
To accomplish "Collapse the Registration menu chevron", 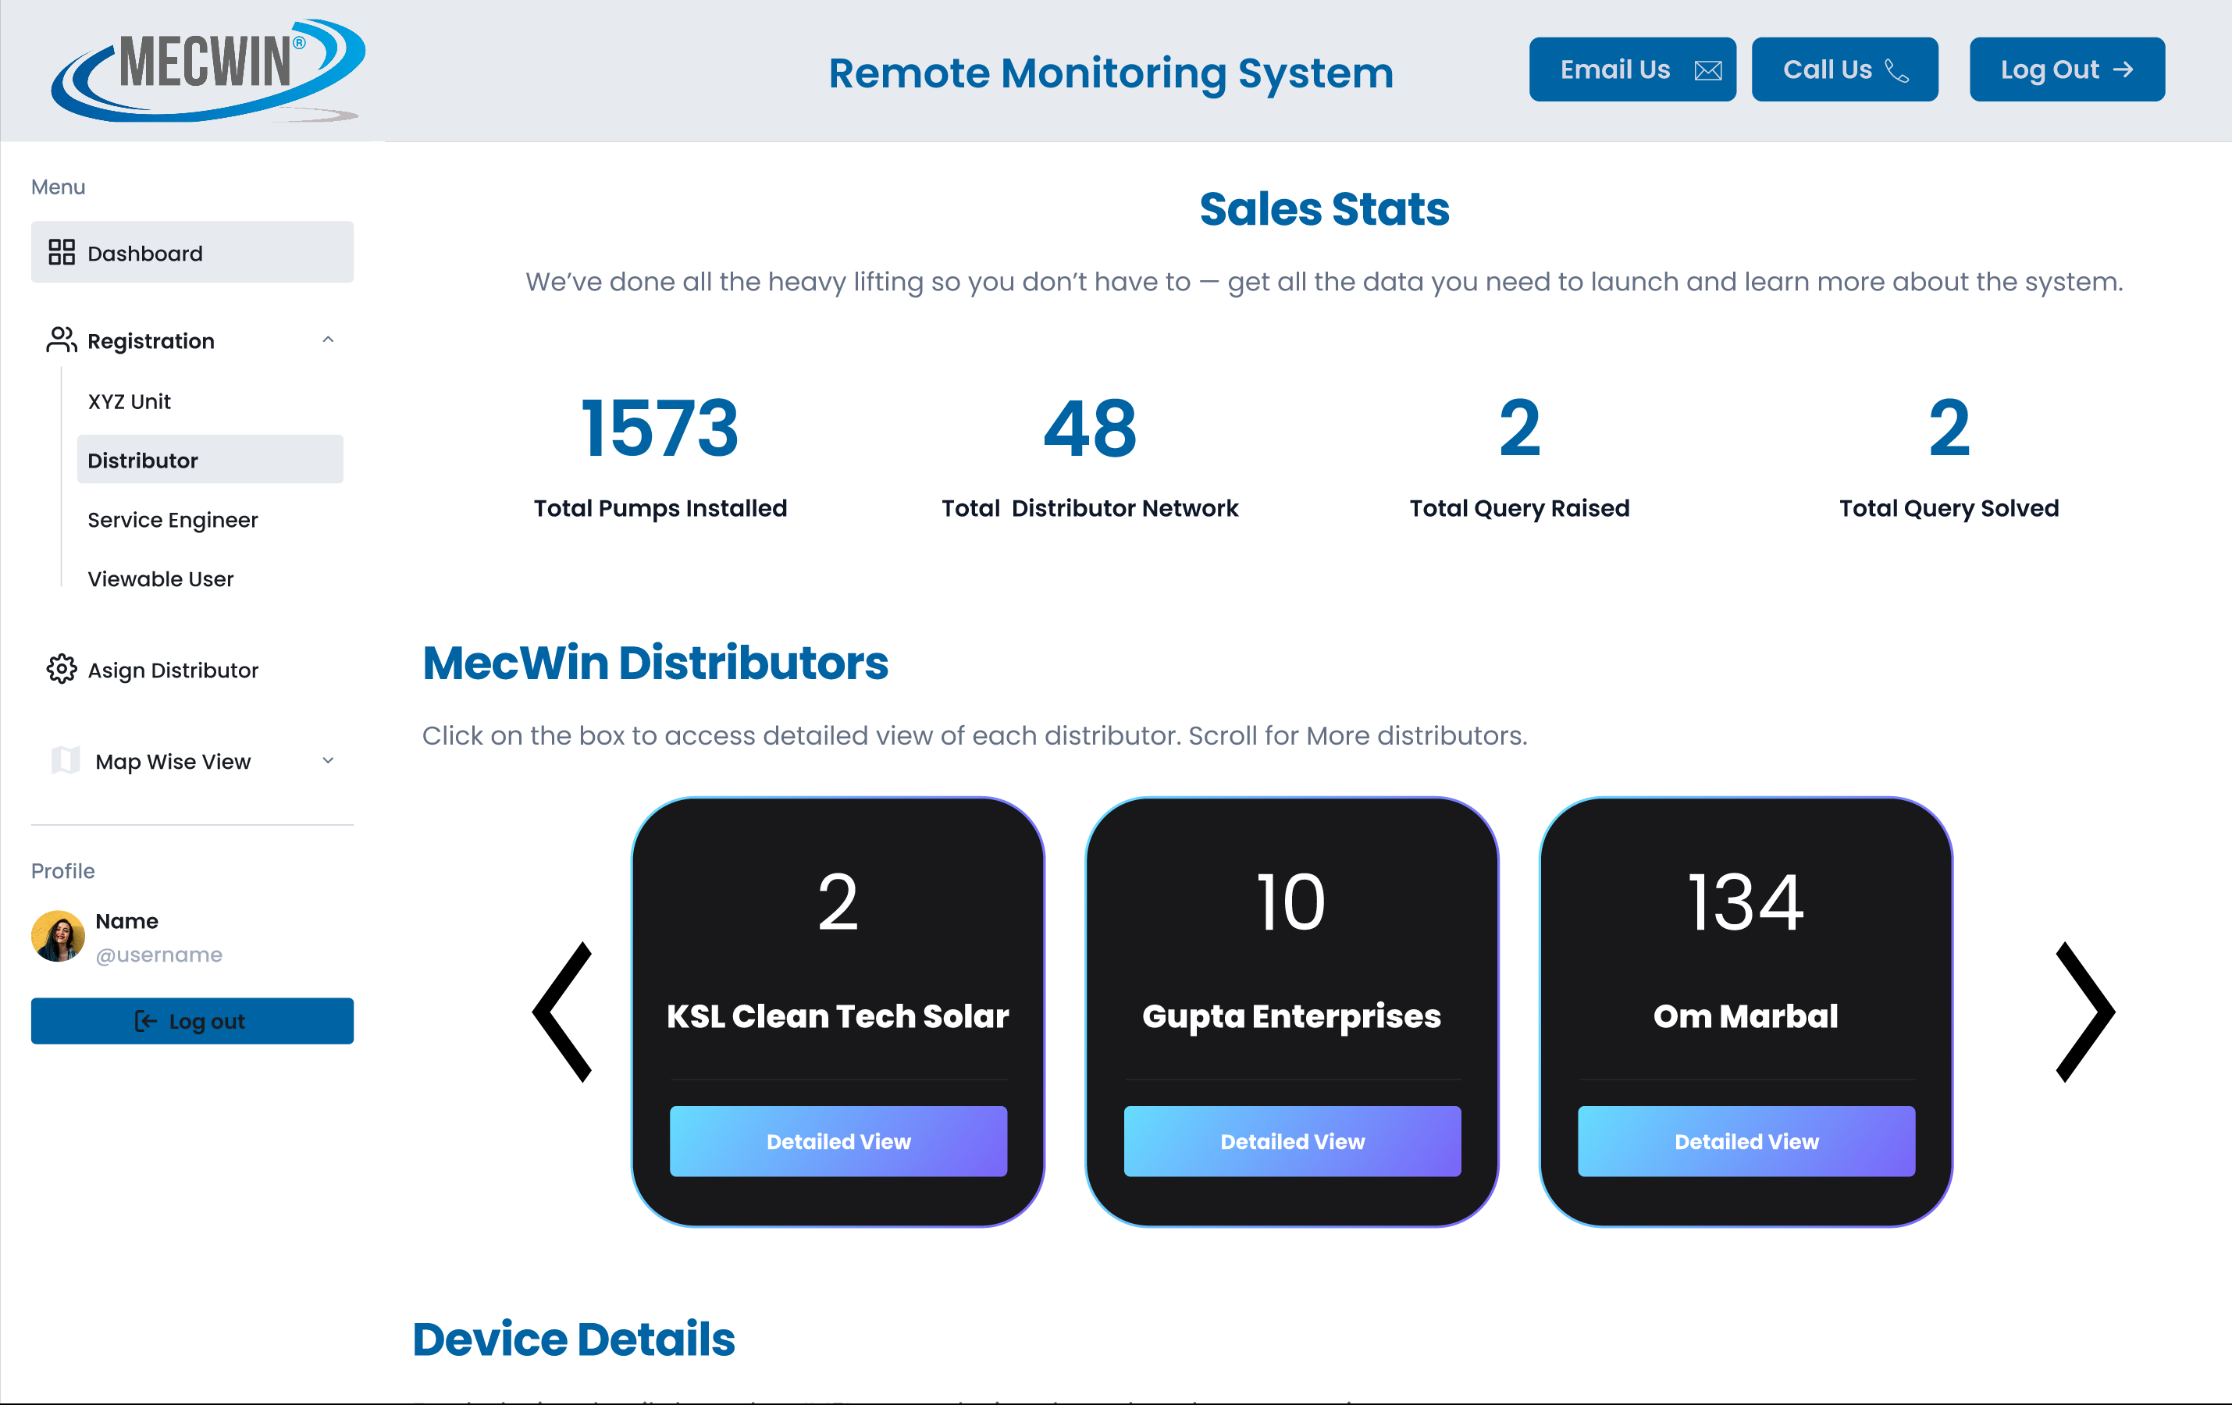I will (x=328, y=340).
